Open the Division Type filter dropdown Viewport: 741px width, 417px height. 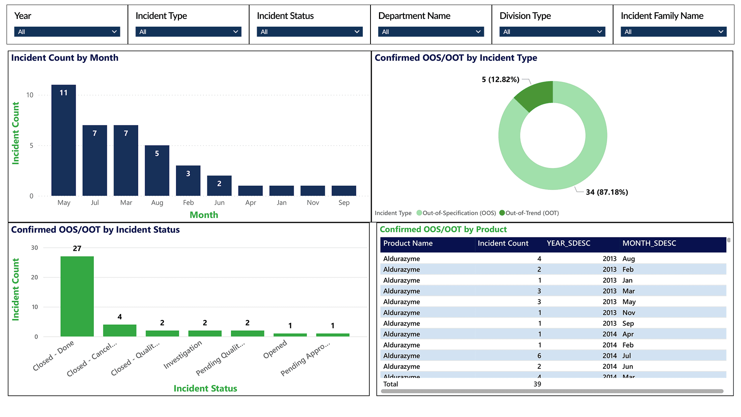click(552, 32)
